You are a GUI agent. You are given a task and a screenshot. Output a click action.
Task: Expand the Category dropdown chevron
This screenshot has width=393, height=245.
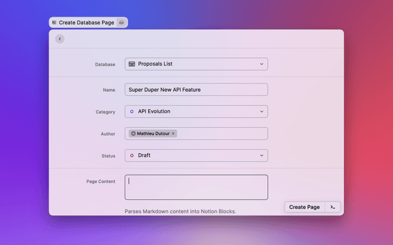pos(262,111)
